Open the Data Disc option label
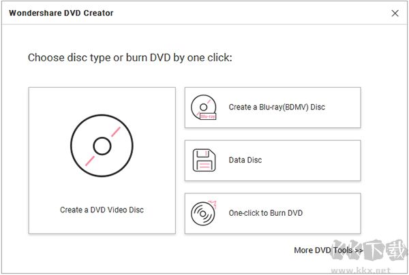Image resolution: width=409 pixels, height=275 pixels. (245, 161)
